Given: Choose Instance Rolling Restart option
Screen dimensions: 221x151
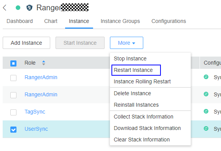Looking at the screenshot, I should (142, 82).
